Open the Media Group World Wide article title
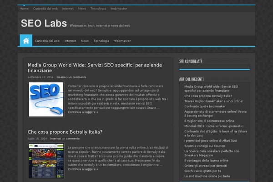Viewport: 273px width, 182px height. [x=95, y=68]
